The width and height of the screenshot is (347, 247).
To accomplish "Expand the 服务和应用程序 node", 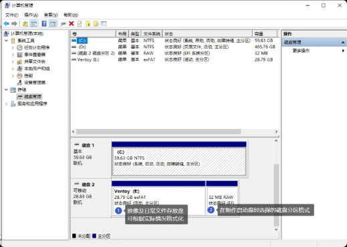I will point(6,103).
